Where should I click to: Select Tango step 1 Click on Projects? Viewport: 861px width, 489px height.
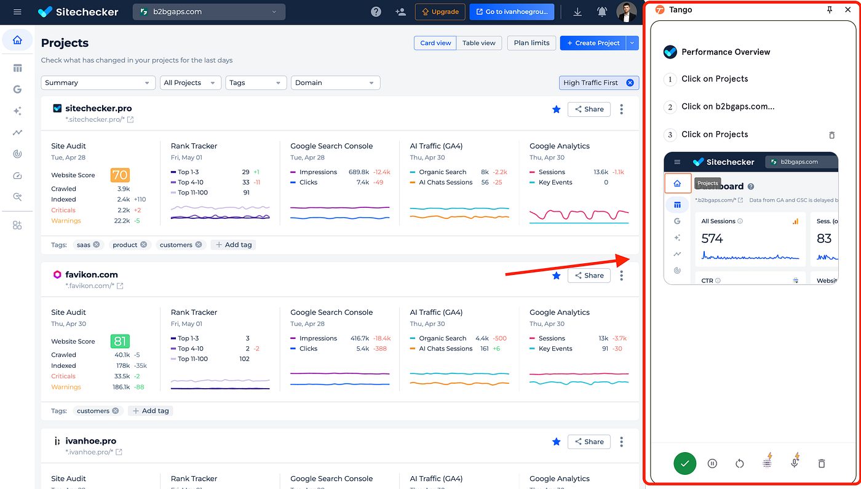coord(715,79)
